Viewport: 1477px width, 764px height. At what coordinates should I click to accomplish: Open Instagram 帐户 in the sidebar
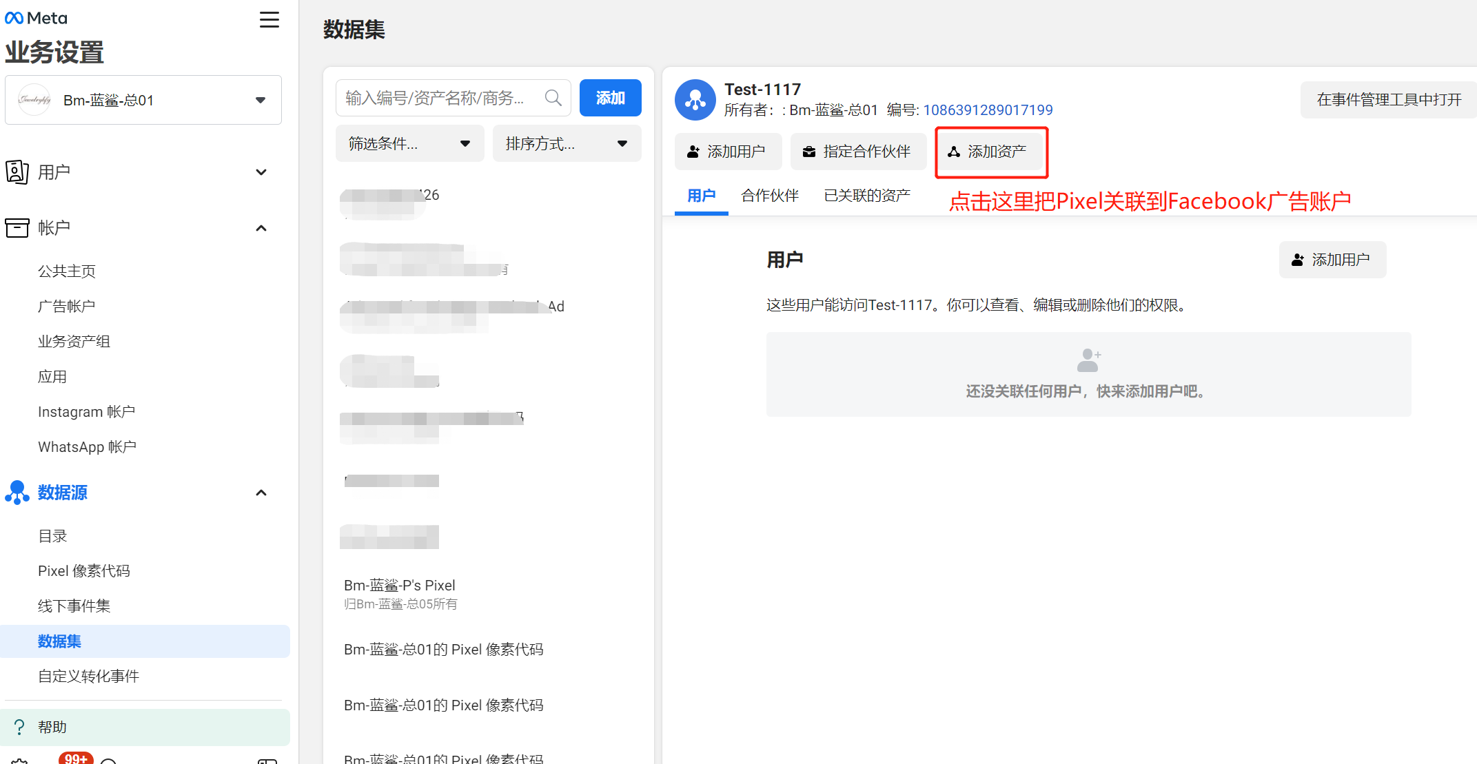86,411
